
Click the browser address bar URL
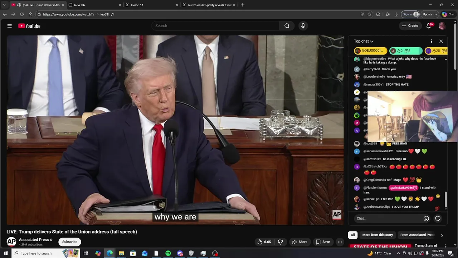(x=78, y=14)
